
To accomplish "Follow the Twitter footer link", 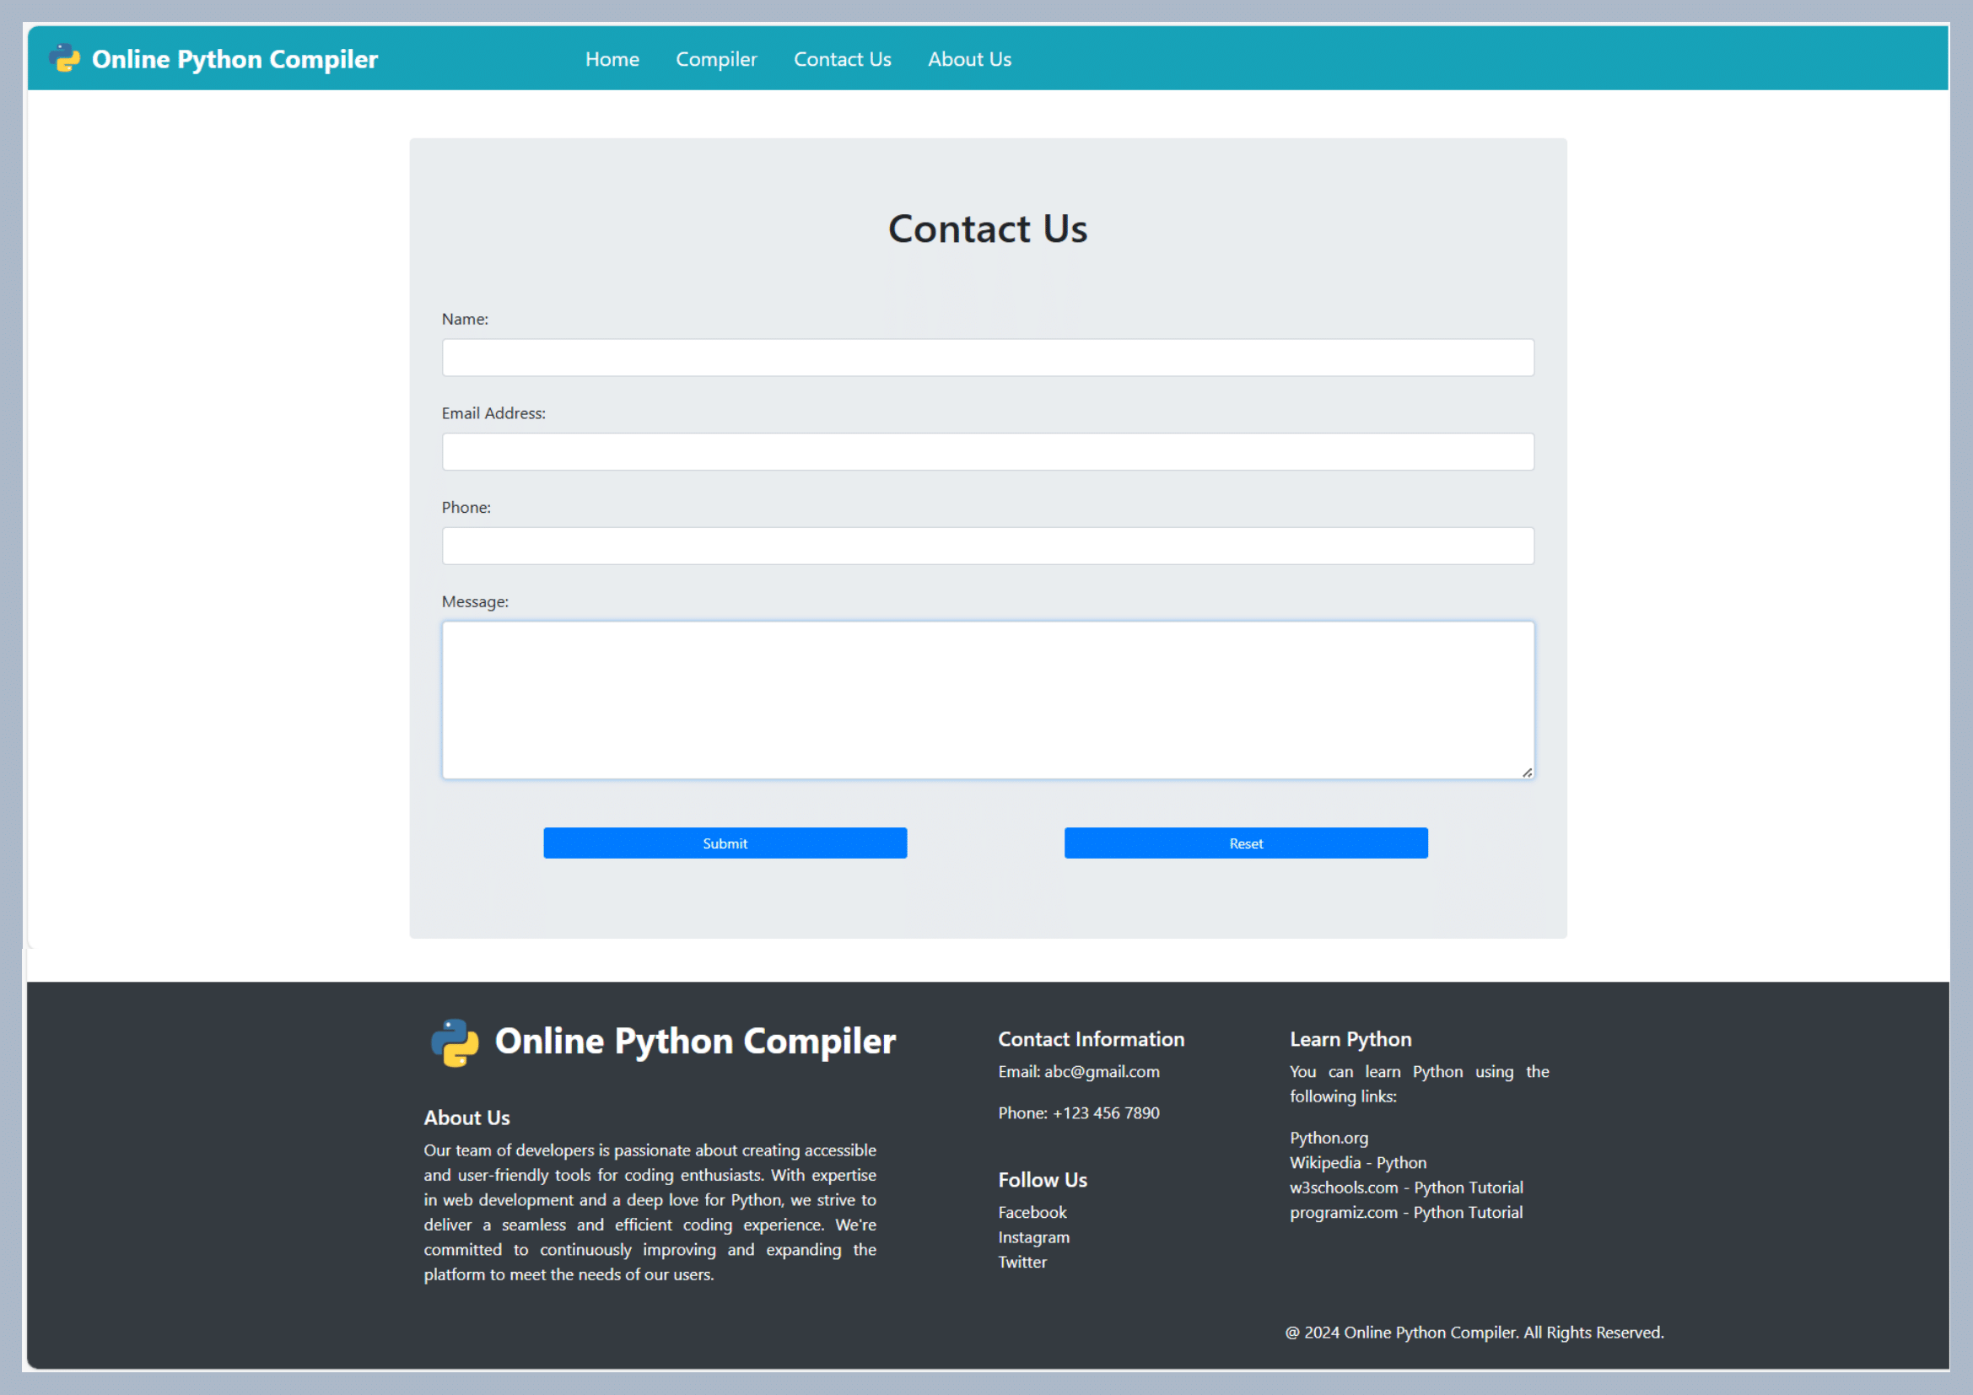I will point(1022,1262).
